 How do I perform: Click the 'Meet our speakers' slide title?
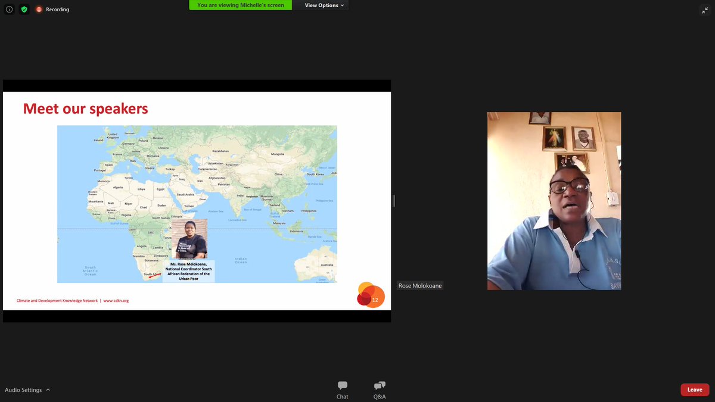(85, 108)
